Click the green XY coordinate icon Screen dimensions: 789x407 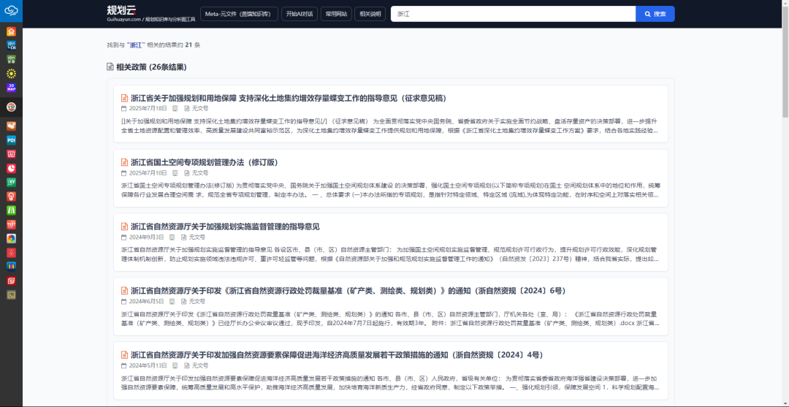[x=11, y=182]
